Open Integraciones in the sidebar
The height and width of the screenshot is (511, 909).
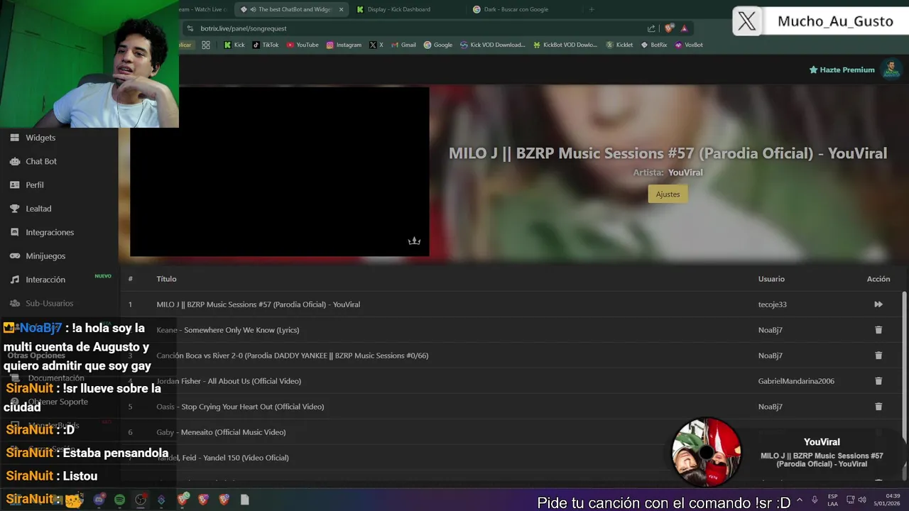(x=50, y=232)
